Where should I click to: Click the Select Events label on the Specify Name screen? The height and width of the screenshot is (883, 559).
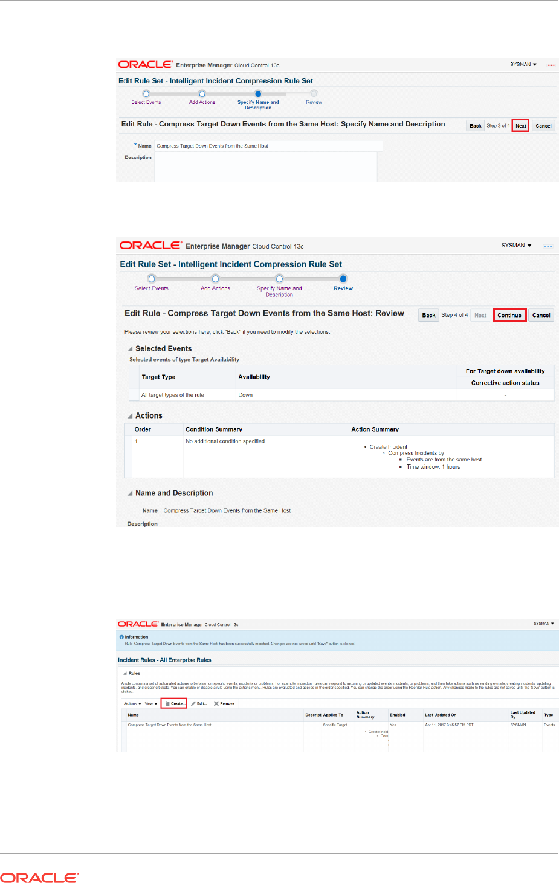click(x=146, y=102)
